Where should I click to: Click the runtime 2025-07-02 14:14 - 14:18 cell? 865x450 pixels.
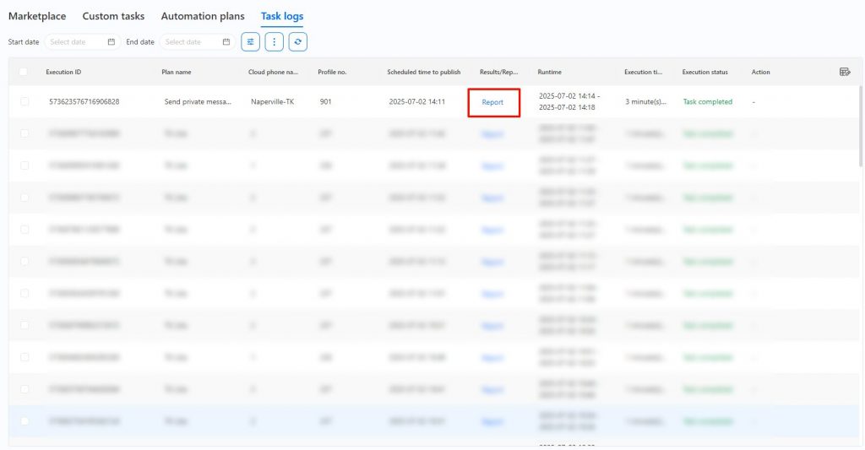(569, 101)
